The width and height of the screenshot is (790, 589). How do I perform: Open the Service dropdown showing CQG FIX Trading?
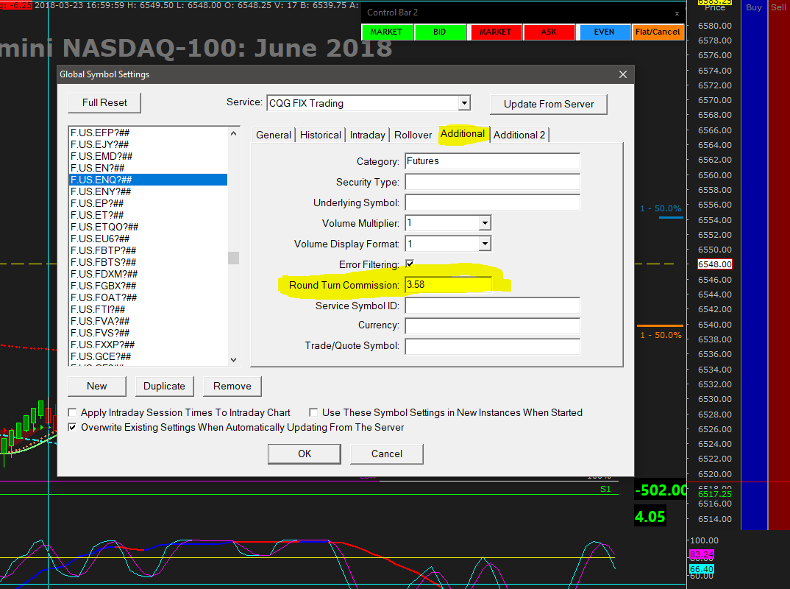pyautogui.click(x=463, y=104)
